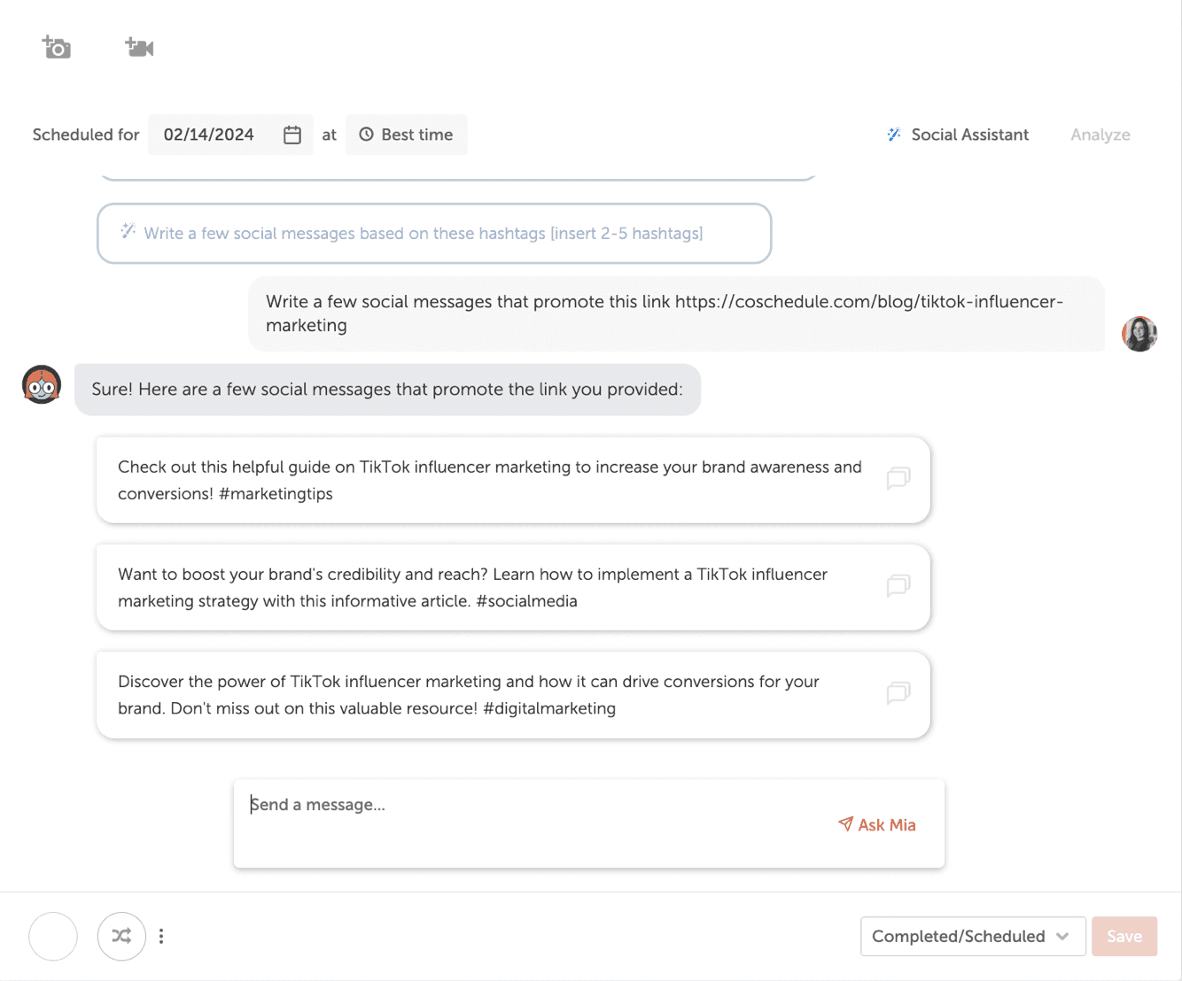Click the 02/14/2024 scheduled date field

click(209, 135)
